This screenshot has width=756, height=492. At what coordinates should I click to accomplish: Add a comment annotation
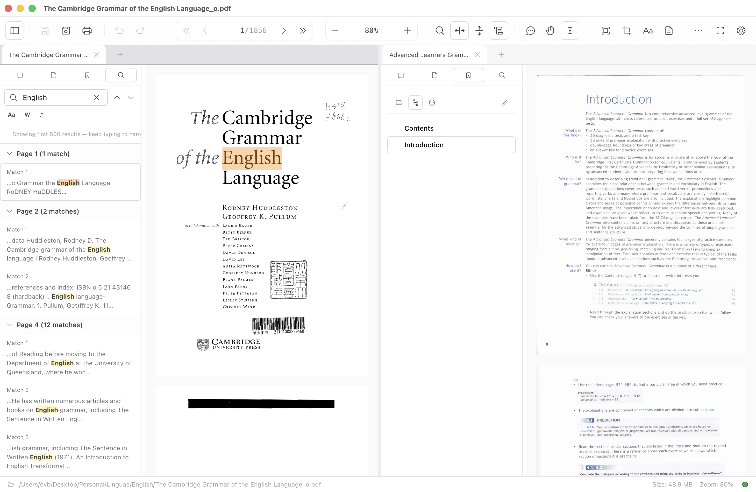[x=531, y=31]
